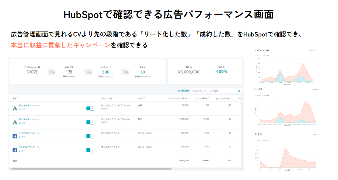Click the 1.6% conversion arrow badge
The height and width of the screenshot is (180, 338).
pos(89,72)
